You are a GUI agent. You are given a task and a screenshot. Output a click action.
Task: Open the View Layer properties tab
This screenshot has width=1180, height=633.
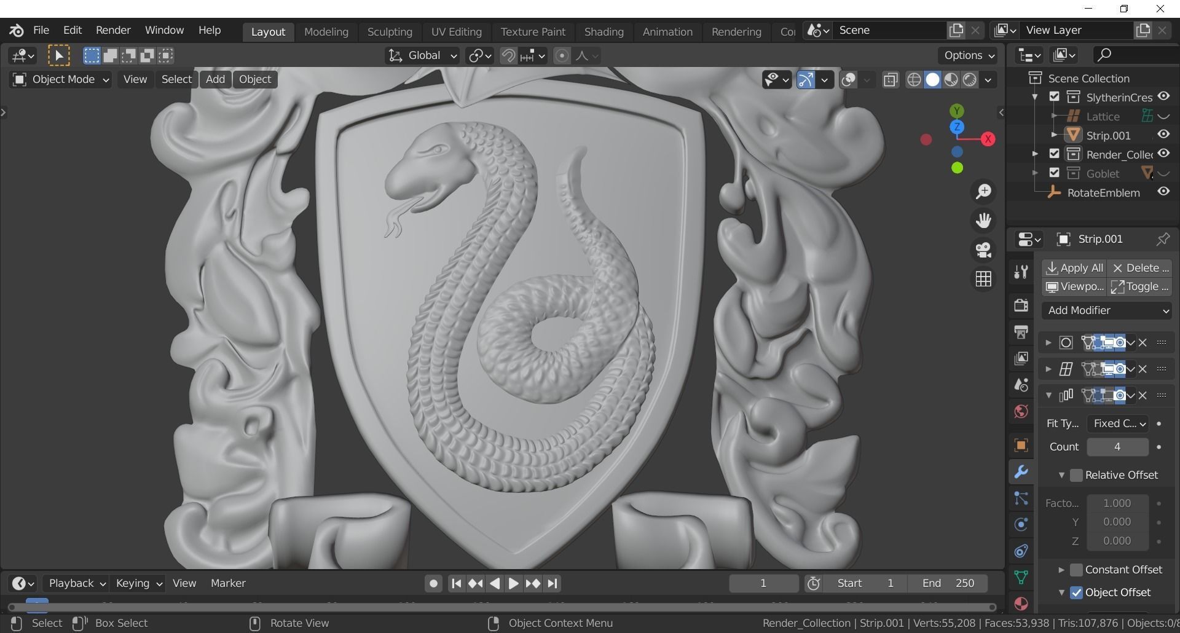point(1021,358)
